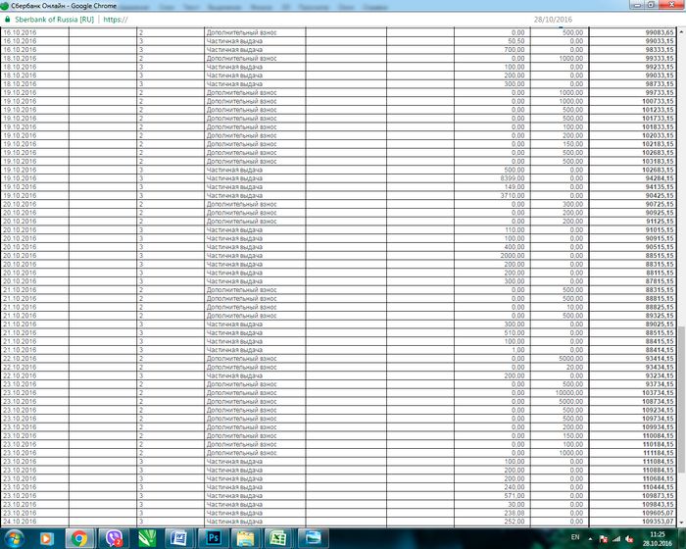Click the secure padlock icon
The width and height of the screenshot is (686, 549).
pyautogui.click(x=7, y=20)
